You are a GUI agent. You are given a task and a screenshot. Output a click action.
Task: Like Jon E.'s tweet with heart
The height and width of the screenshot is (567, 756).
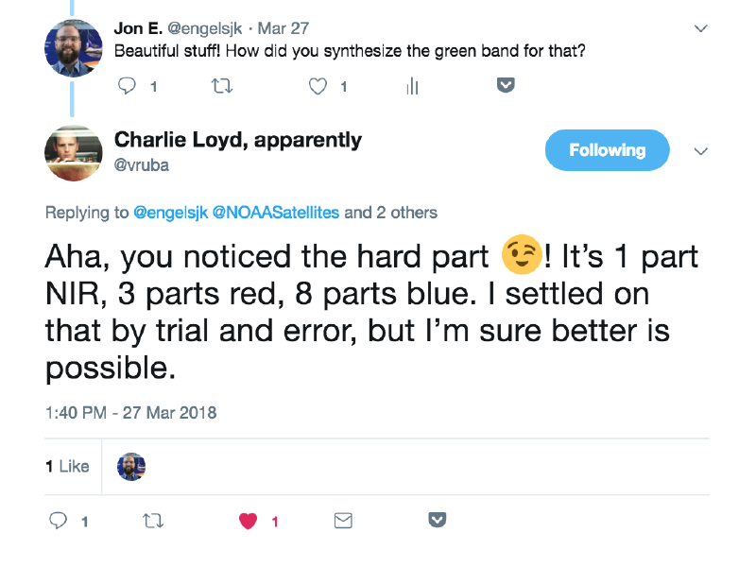click(318, 86)
